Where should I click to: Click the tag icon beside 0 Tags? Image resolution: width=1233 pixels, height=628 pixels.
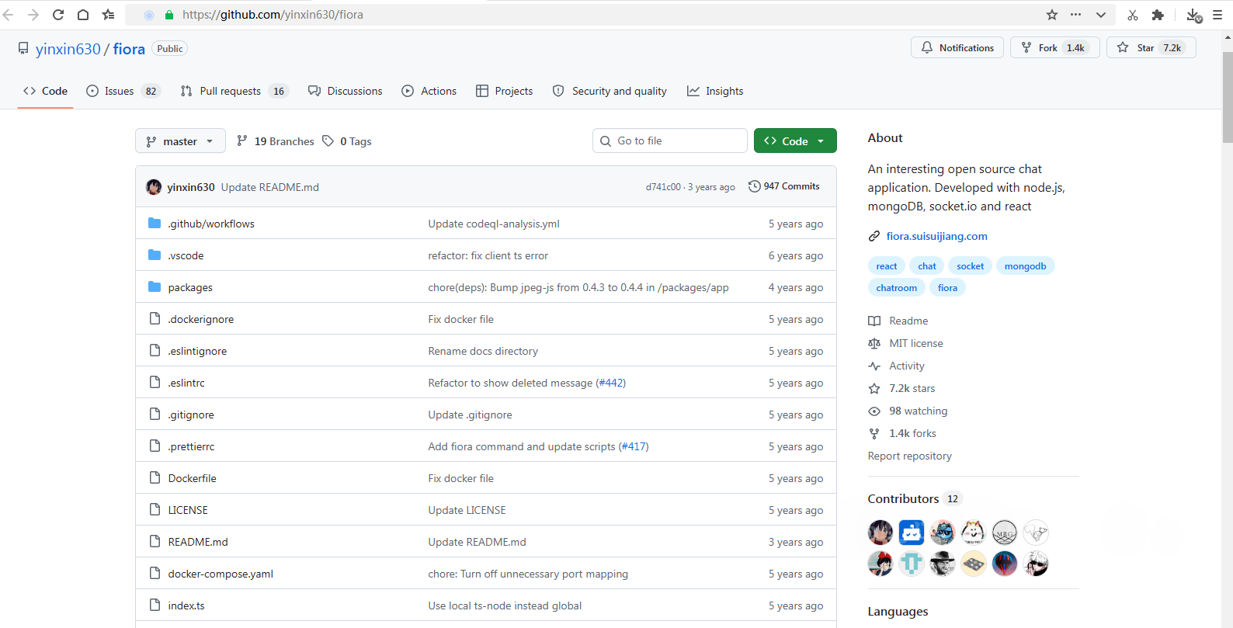[328, 141]
